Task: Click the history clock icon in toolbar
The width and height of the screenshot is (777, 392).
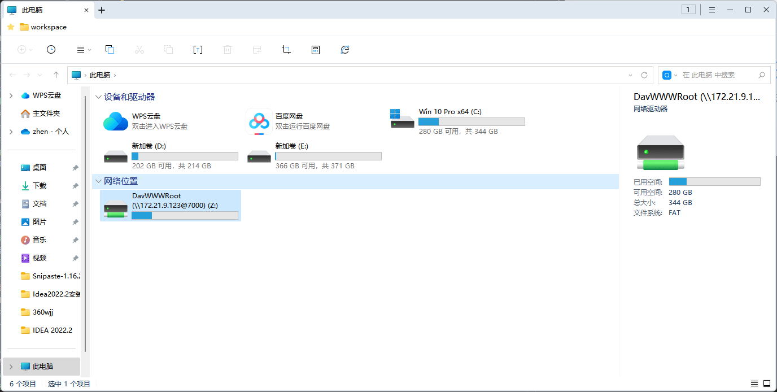Action: click(51, 50)
